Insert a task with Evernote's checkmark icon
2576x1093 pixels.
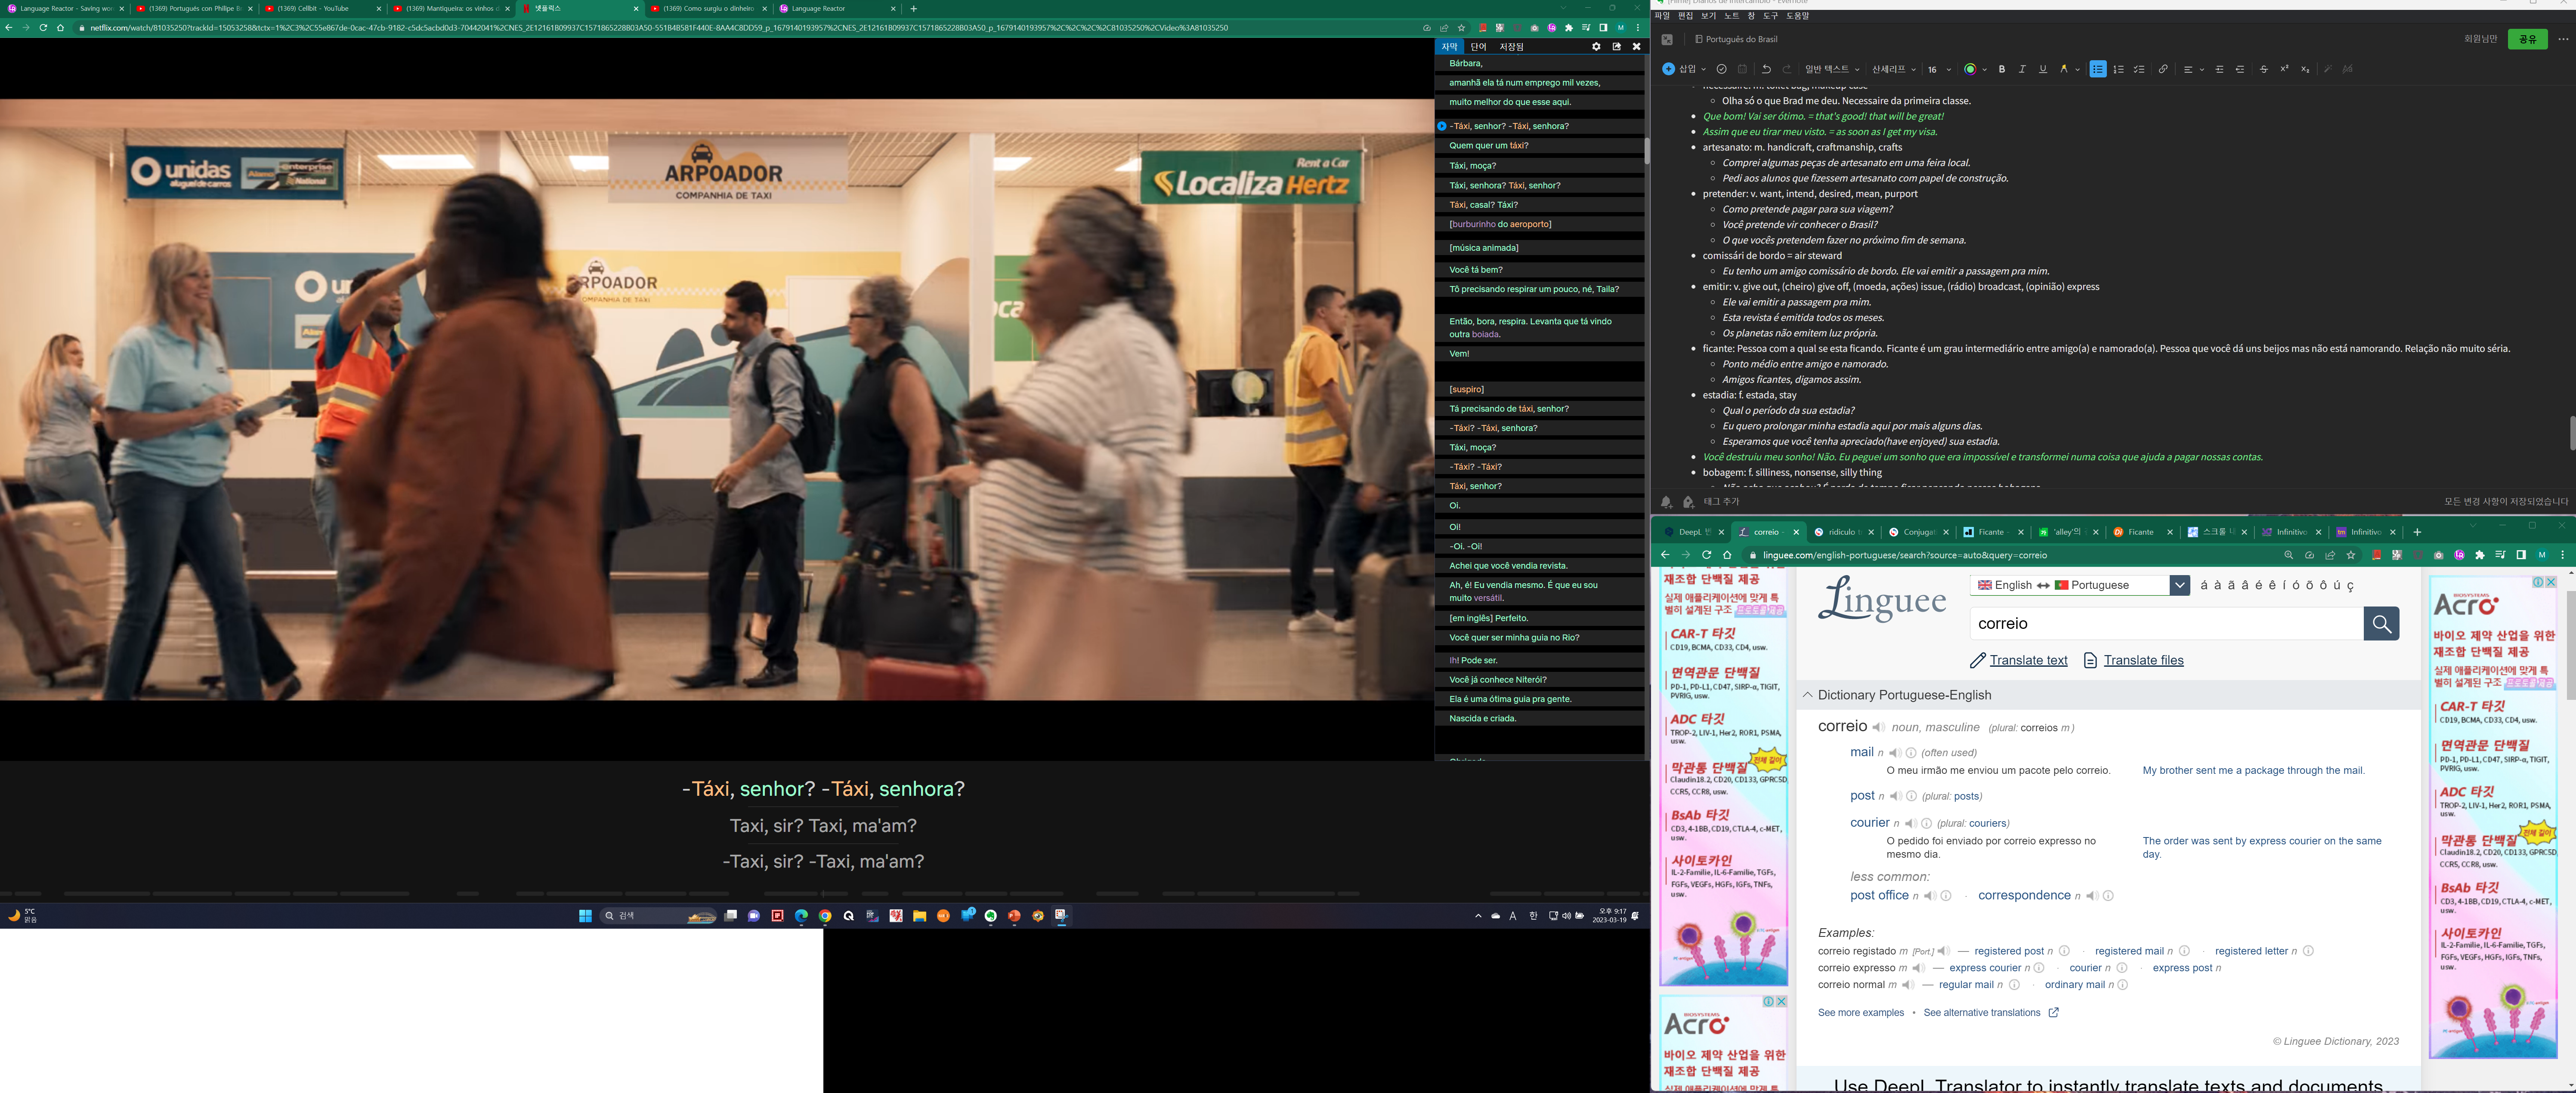[x=1721, y=69]
